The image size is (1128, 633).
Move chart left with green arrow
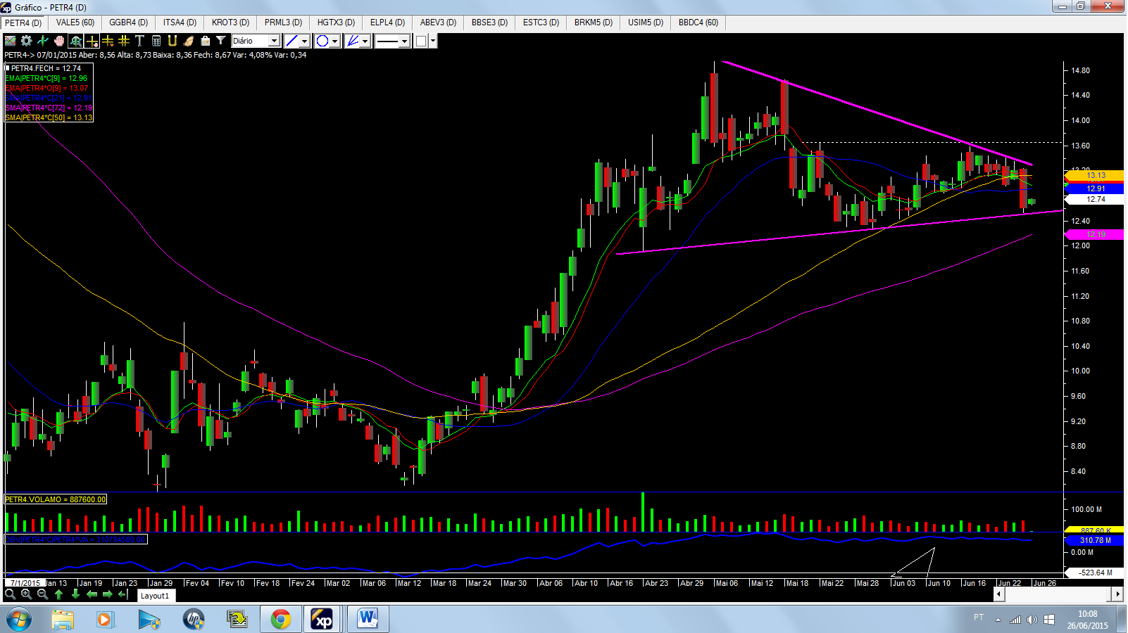92,594
